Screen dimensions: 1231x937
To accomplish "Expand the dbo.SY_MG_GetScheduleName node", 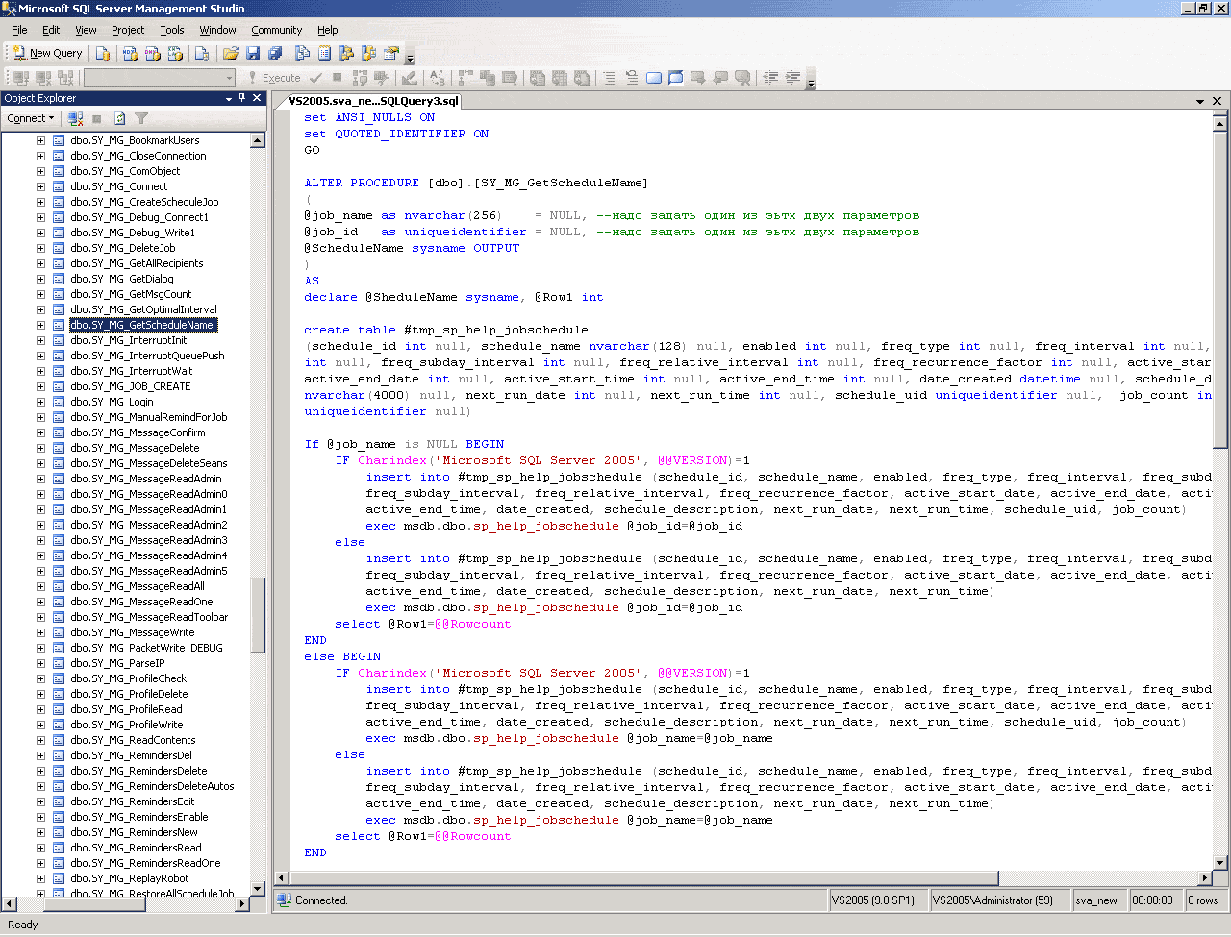I will point(40,325).
